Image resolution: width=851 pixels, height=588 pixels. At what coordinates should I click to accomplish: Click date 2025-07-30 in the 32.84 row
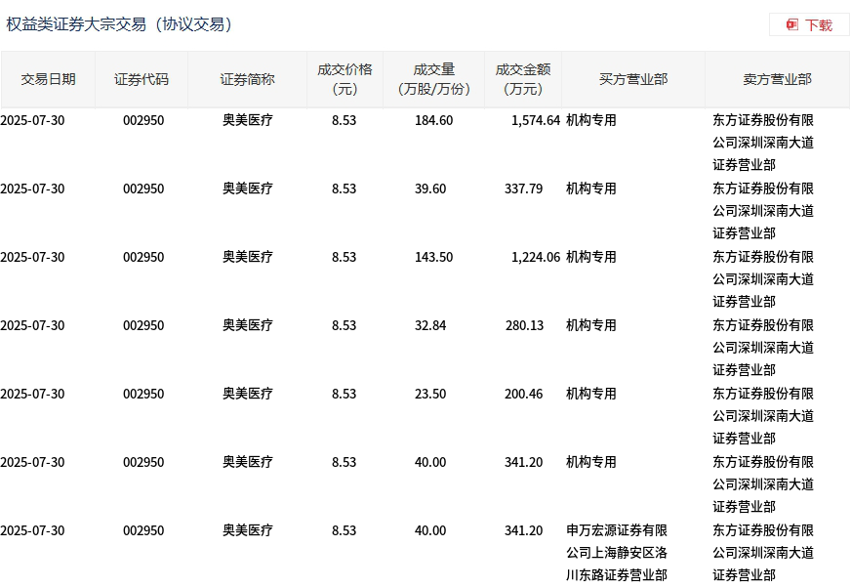click(x=32, y=326)
